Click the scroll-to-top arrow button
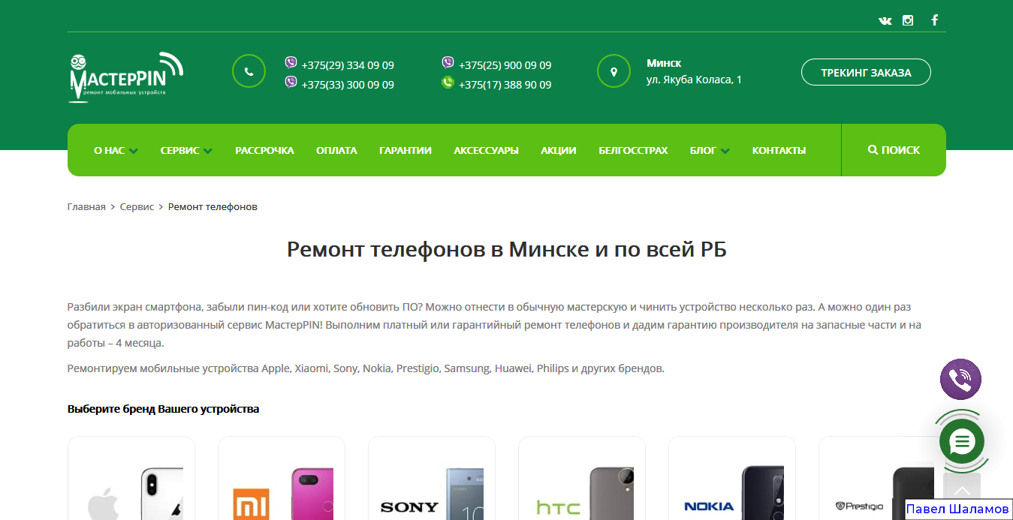 click(x=962, y=491)
